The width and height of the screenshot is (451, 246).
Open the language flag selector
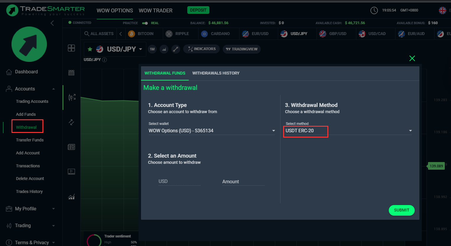click(442, 10)
